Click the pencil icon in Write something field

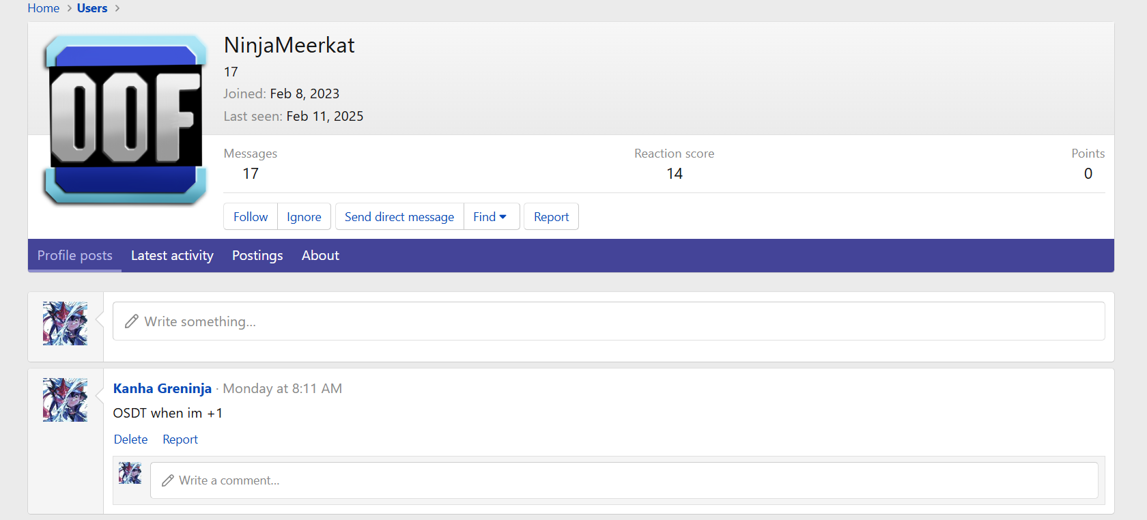132,321
